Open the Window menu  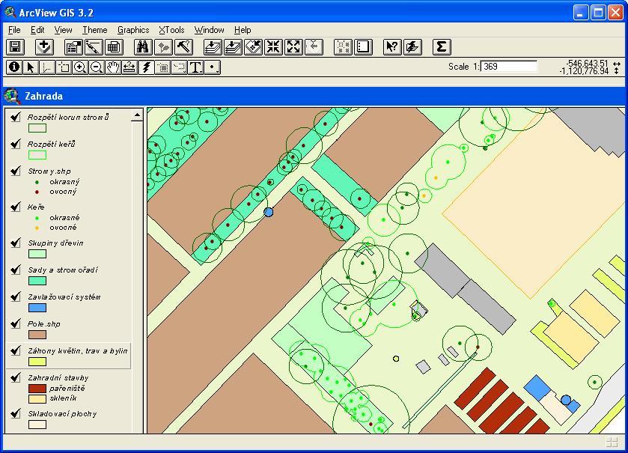209,30
